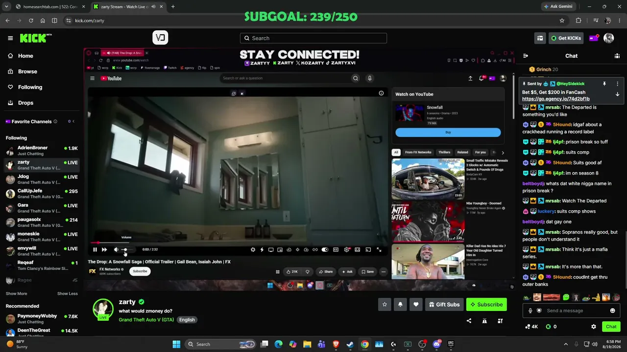Open the Kick hamburger menu
This screenshot has height=352, width=627.
pyautogui.click(x=10, y=38)
